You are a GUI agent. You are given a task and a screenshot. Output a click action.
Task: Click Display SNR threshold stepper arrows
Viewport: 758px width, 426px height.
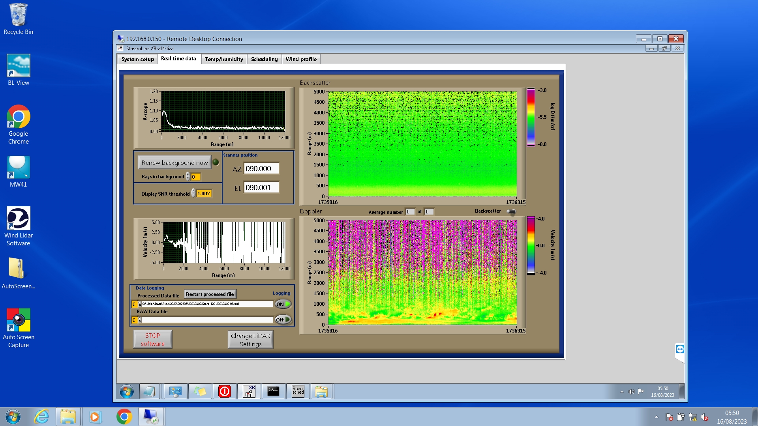tap(193, 193)
